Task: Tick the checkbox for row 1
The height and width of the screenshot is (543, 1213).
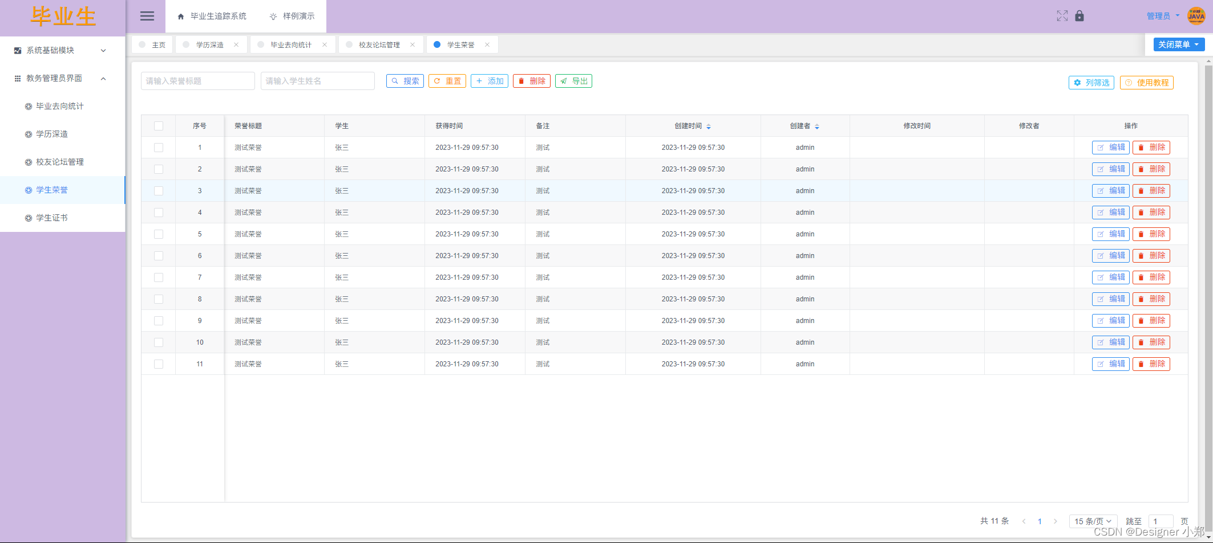Action: 159,148
